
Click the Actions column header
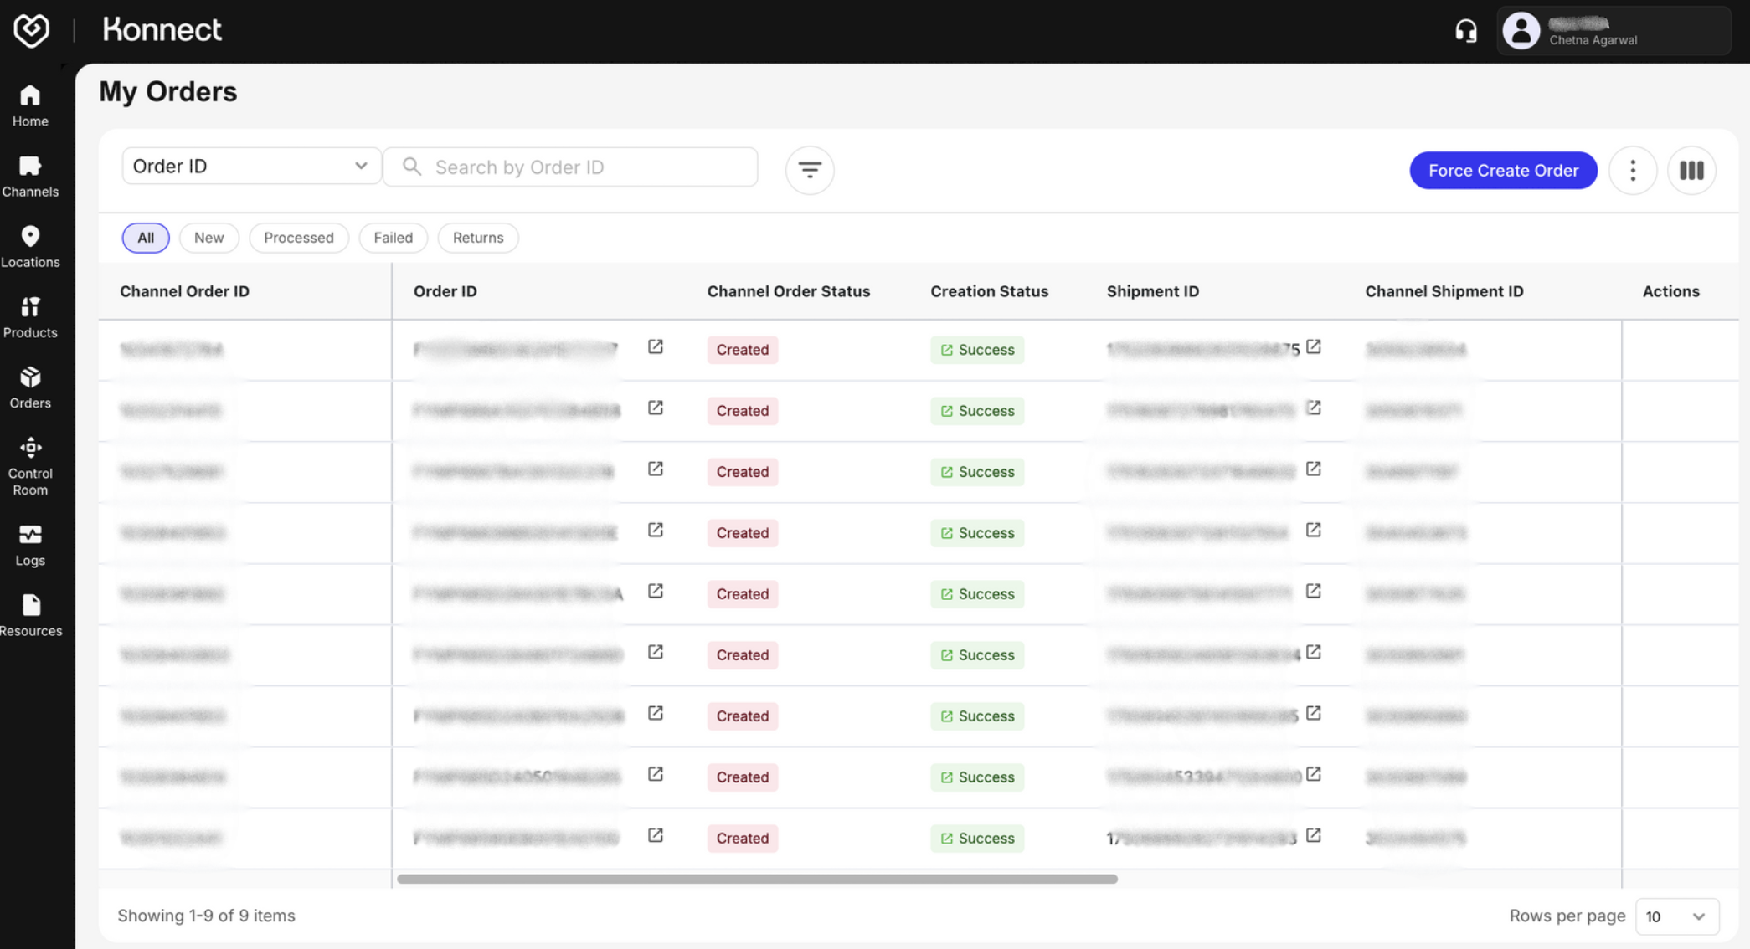click(1670, 291)
